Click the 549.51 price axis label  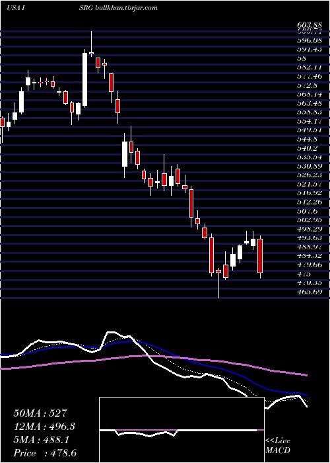(x=309, y=130)
